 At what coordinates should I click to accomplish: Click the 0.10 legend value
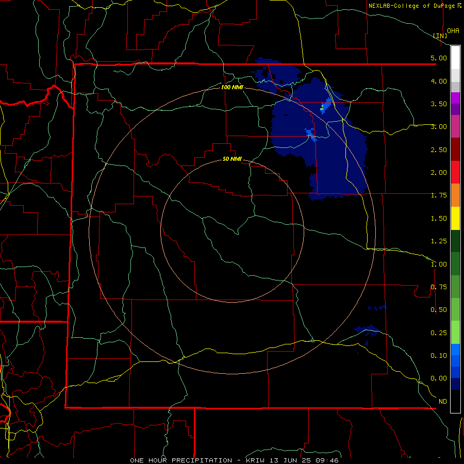click(439, 355)
